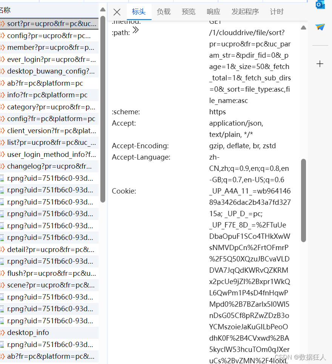332x364 pixels.
Task: Select the info?fr=pc&platform=pc request
Action: [x=49, y=95]
